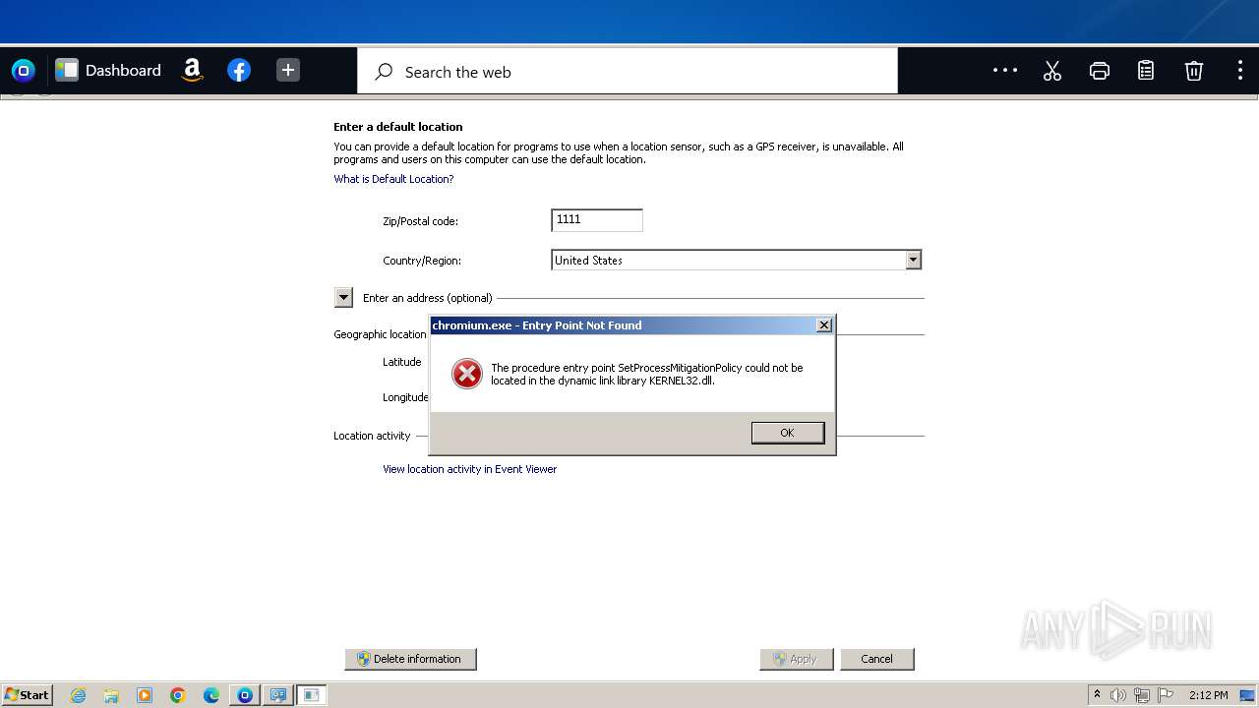Open View location activity in Event Viewer
The image size is (1259, 708).
[x=470, y=469]
